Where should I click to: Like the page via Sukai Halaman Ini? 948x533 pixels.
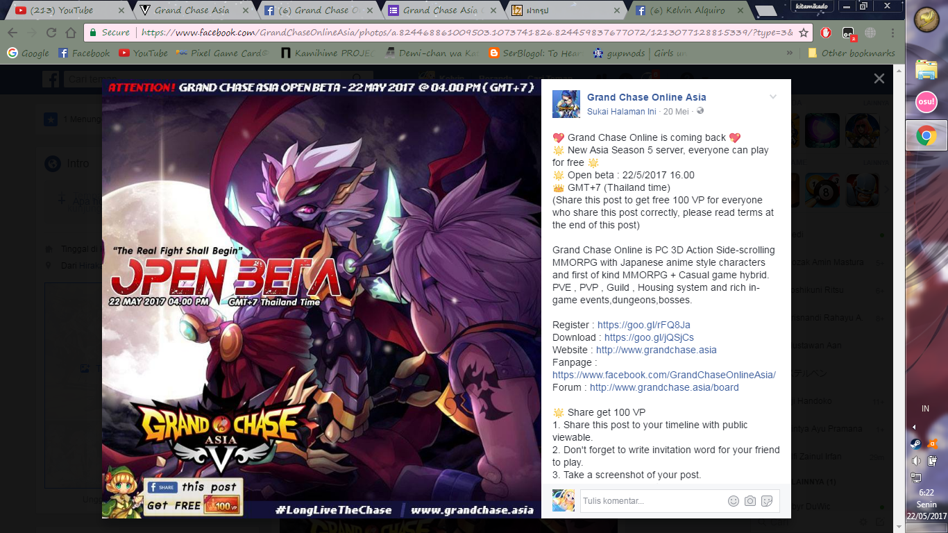coord(623,111)
